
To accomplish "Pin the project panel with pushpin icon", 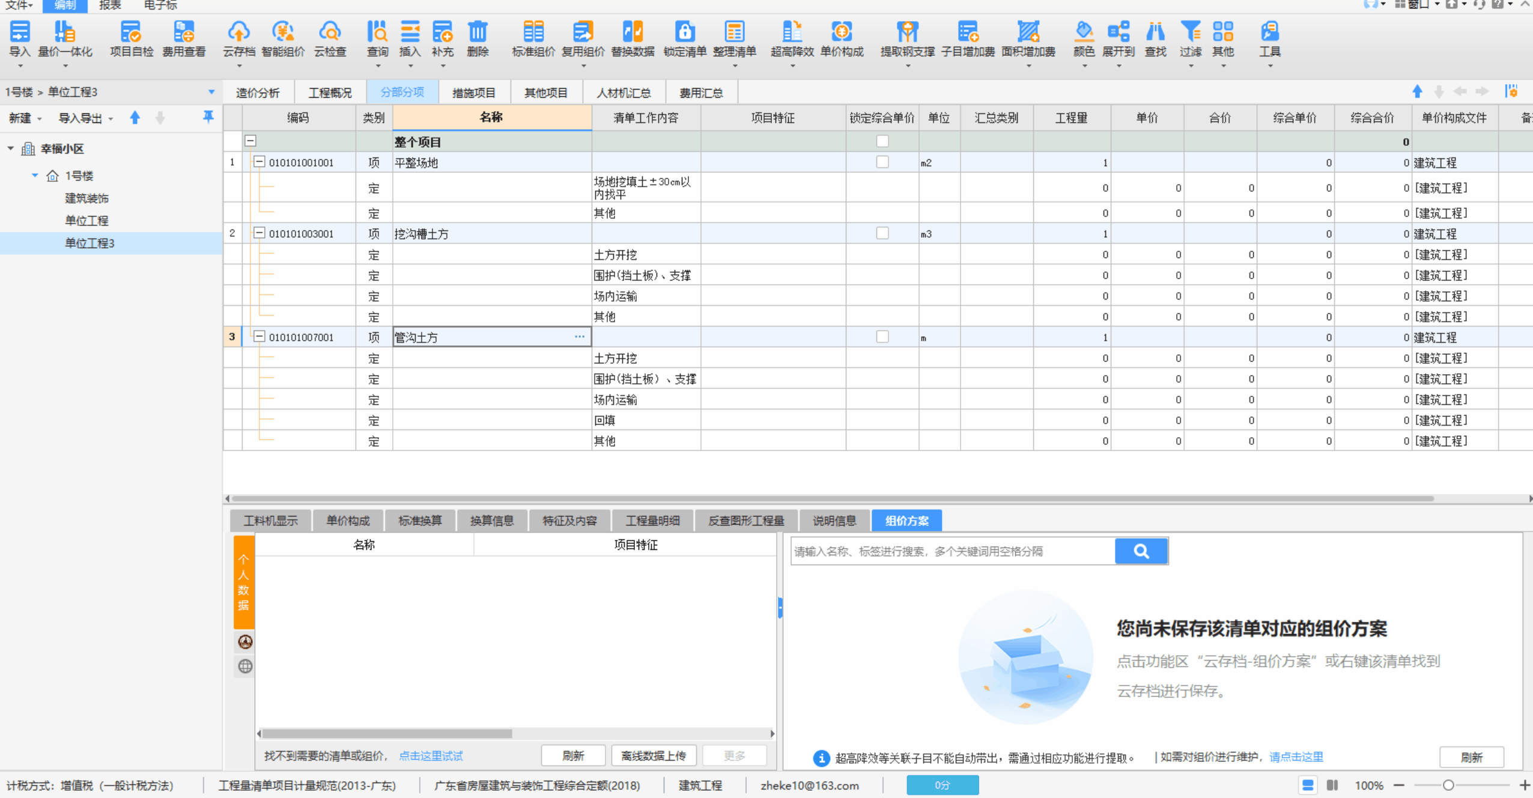I will 208,117.
